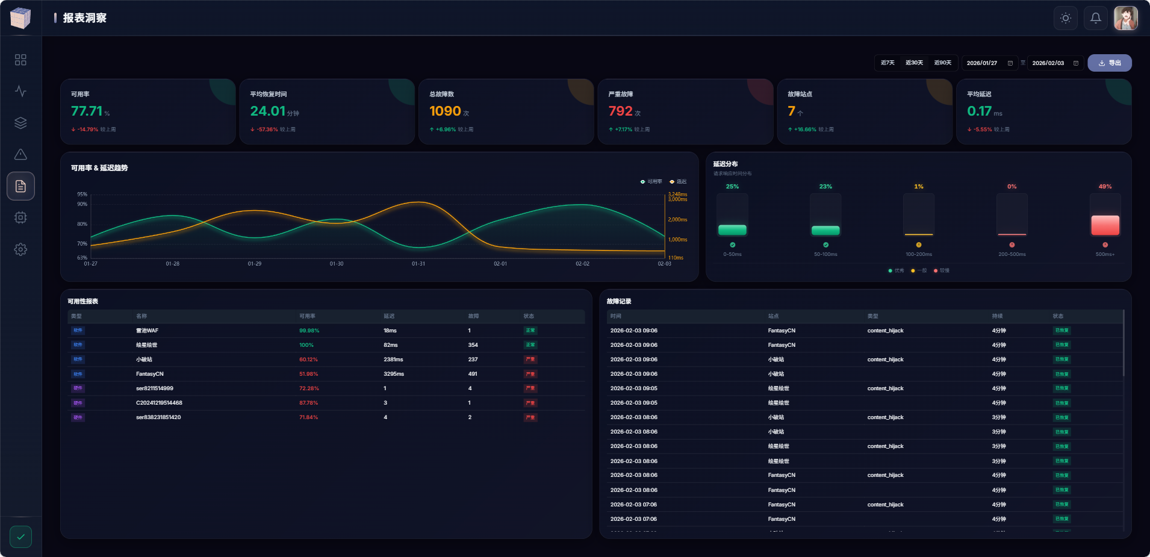The image size is (1150, 557).
Task: Open the user avatar menu
Action: tap(1125, 18)
